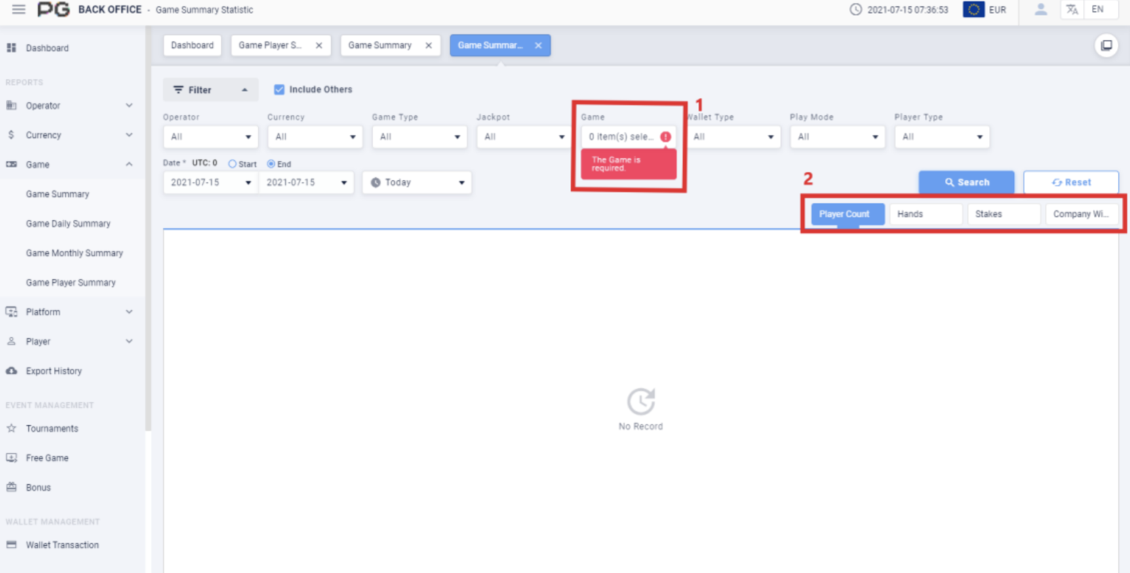1130x573 pixels.
Task: Open the hamburger menu icon
Action: [x=18, y=9]
